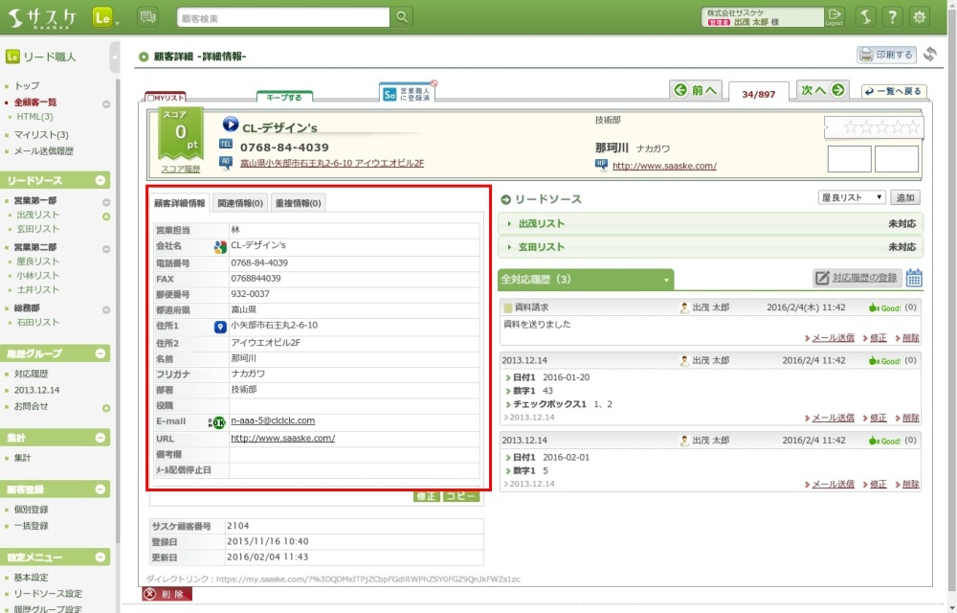Click the HP icon beside website link

[602, 164]
